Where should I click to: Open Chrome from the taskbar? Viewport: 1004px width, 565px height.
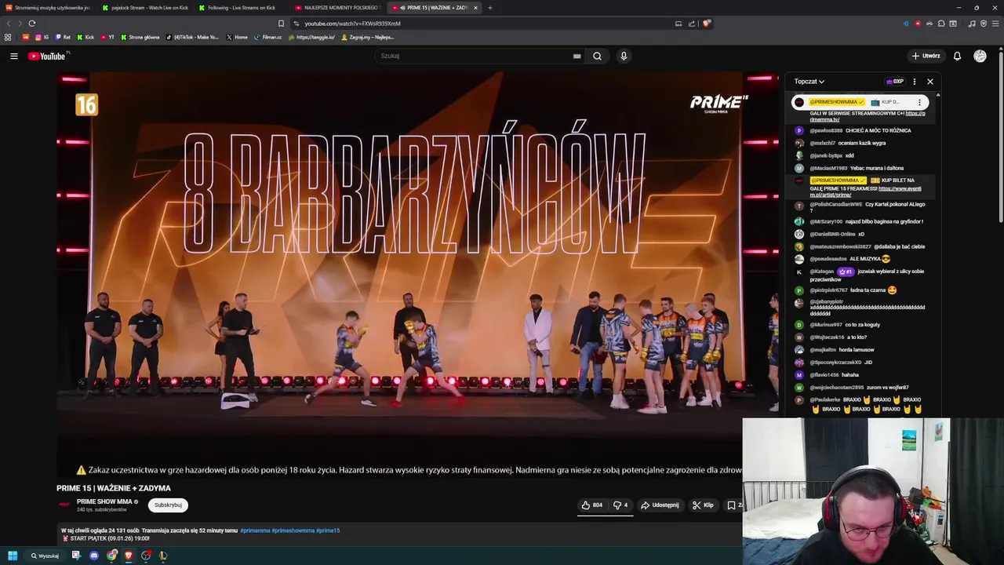tap(112, 556)
